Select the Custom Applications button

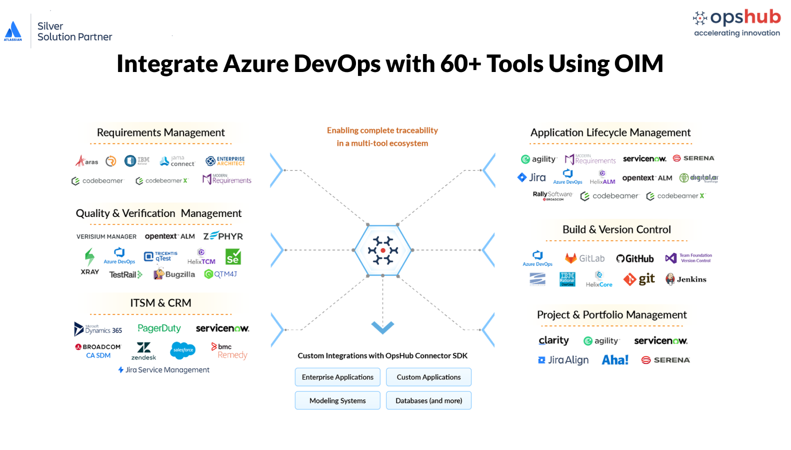point(428,377)
